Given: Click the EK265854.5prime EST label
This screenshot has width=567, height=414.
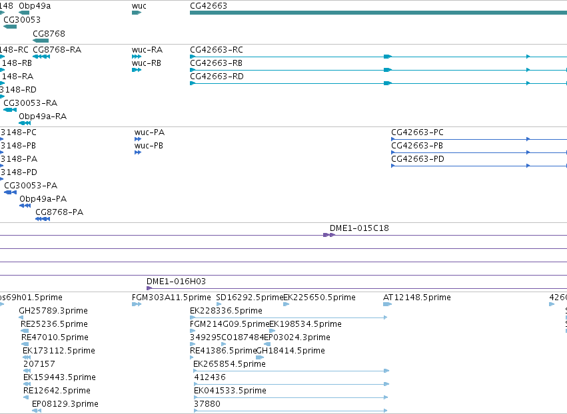Looking at the screenshot, I should [230, 365].
